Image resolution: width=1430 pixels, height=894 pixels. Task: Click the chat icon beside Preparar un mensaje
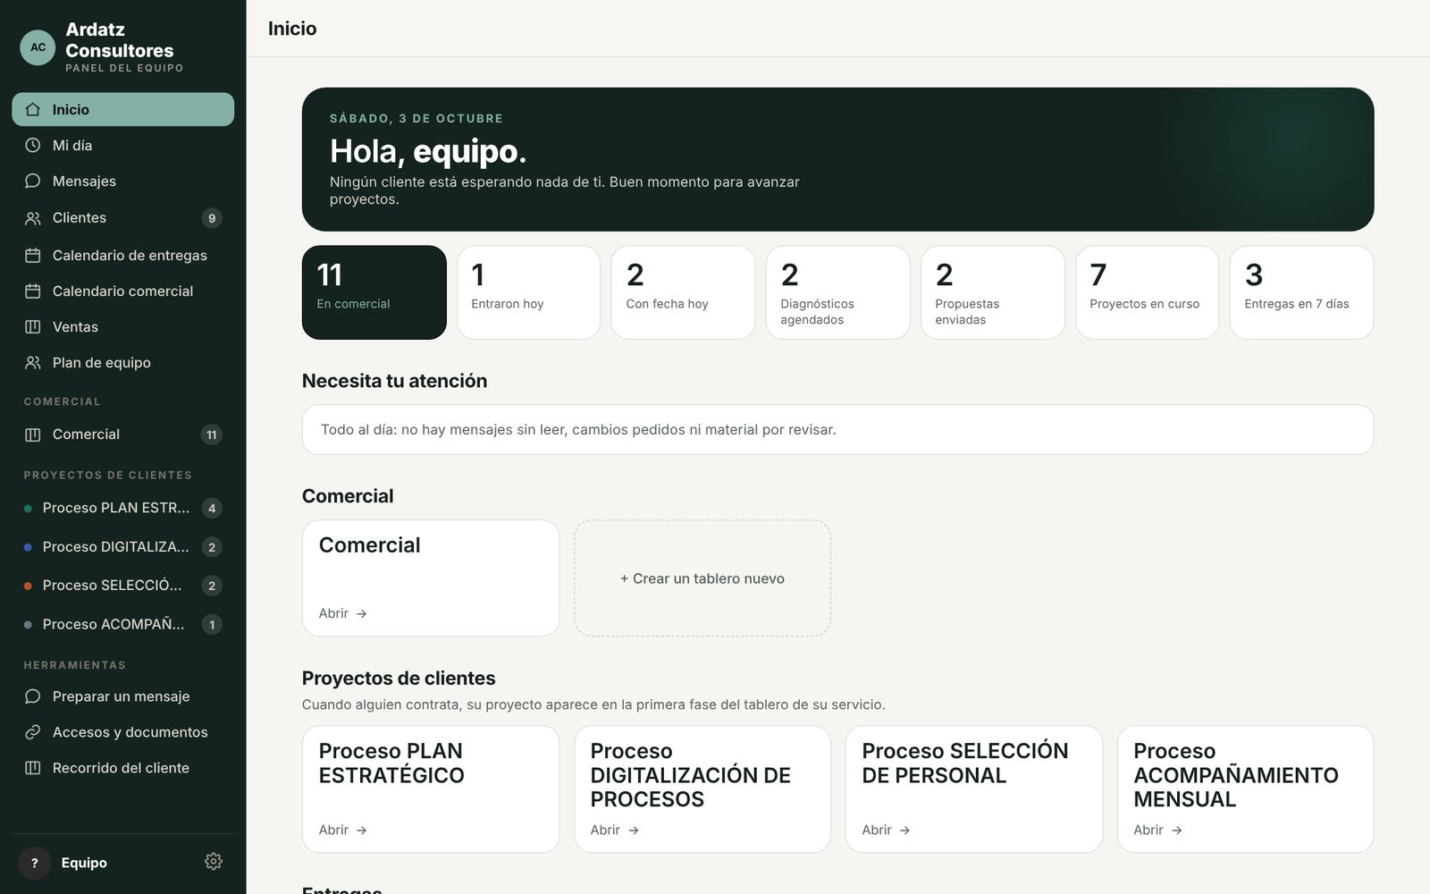click(x=33, y=696)
